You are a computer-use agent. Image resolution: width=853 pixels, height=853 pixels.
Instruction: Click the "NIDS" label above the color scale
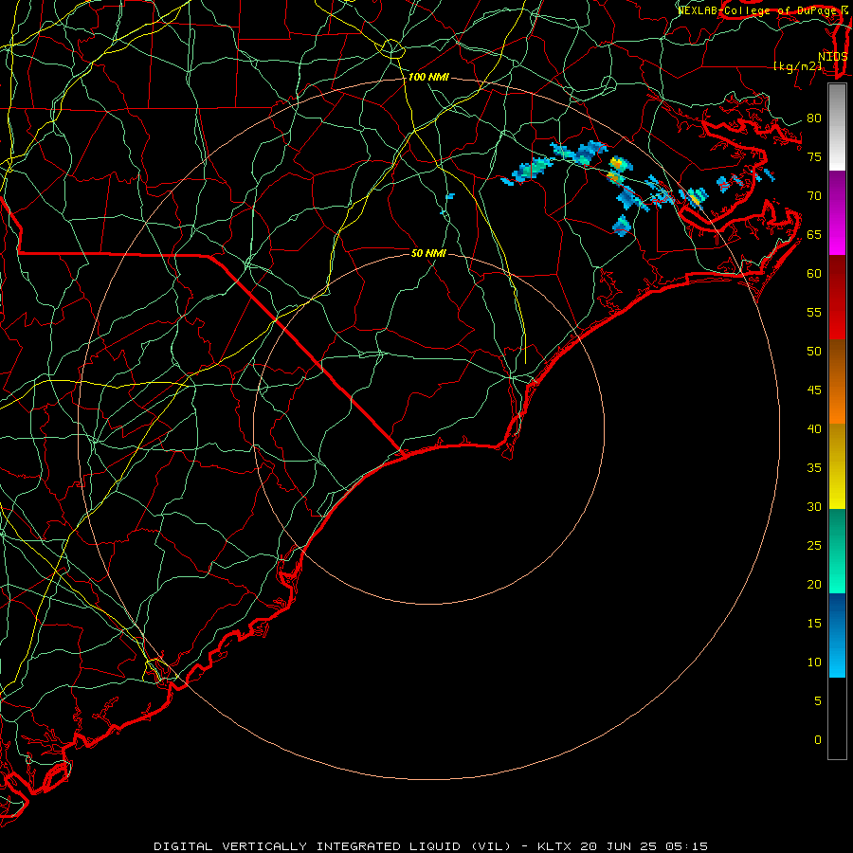[x=833, y=57]
